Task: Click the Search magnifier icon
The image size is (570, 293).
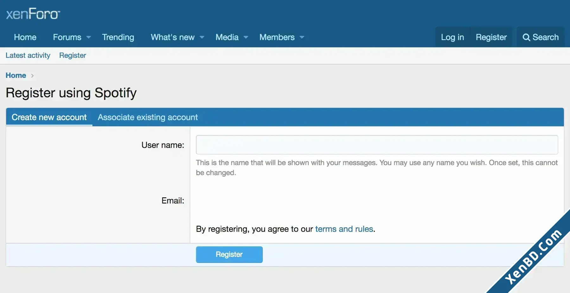Action: coord(526,37)
